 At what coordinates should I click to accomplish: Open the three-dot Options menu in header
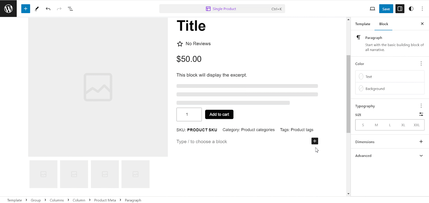(422, 9)
